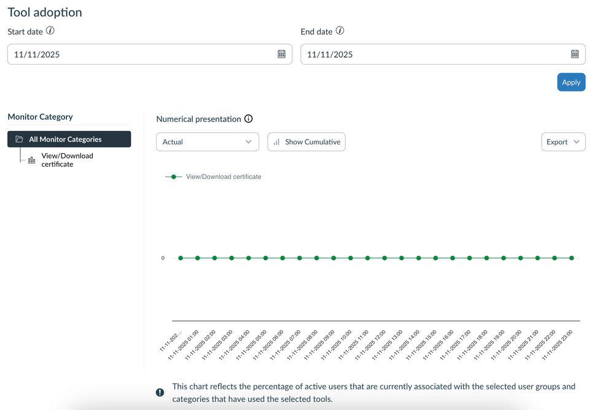Viewport: 613px width, 410px height.
Task: Expand the Export dropdown menu
Action: click(x=563, y=142)
